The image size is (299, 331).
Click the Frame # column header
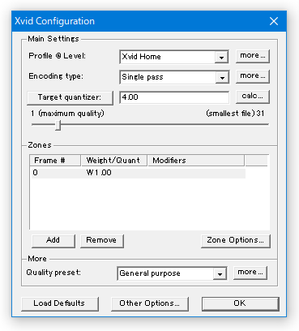(55, 161)
